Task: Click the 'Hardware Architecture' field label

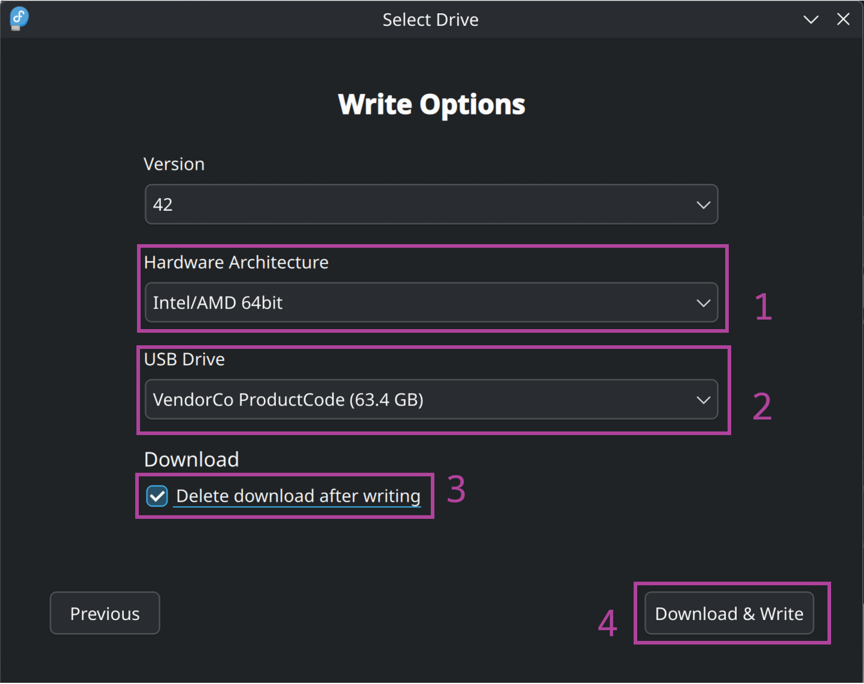Action: [x=236, y=262]
